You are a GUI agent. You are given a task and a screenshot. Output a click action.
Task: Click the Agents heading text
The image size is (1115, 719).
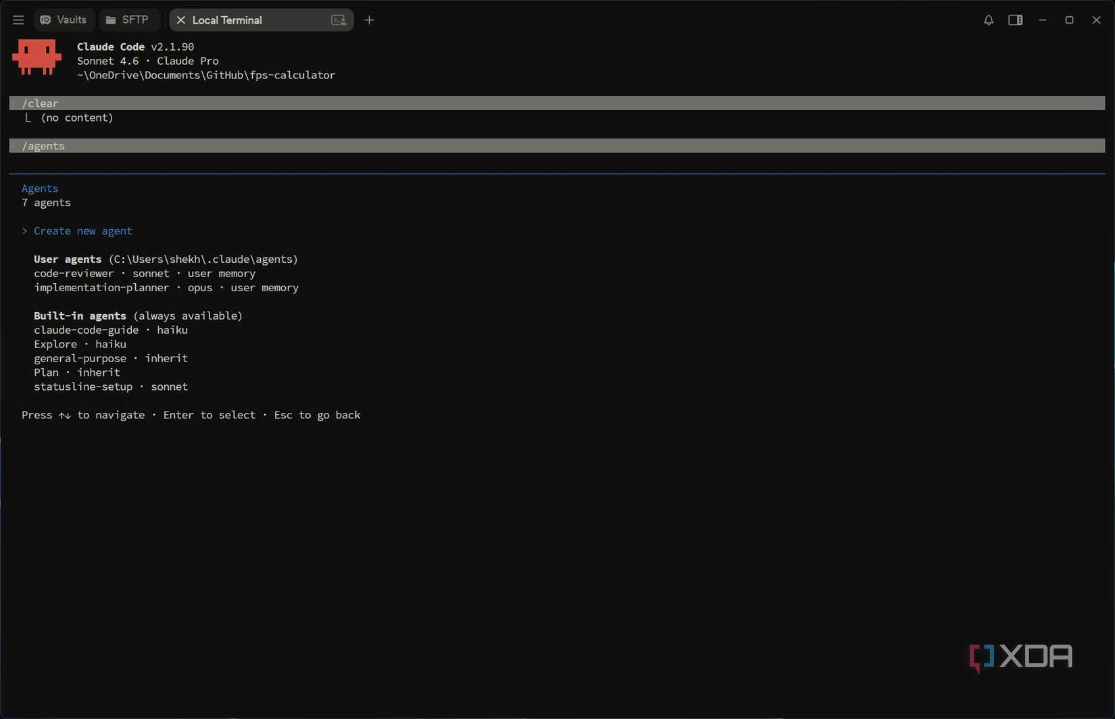40,189
